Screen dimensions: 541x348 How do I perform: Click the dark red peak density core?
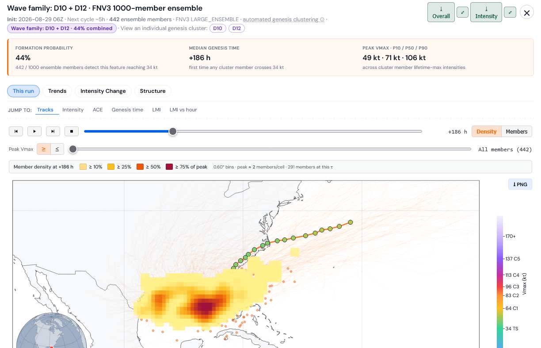pyautogui.click(x=205, y=306)
